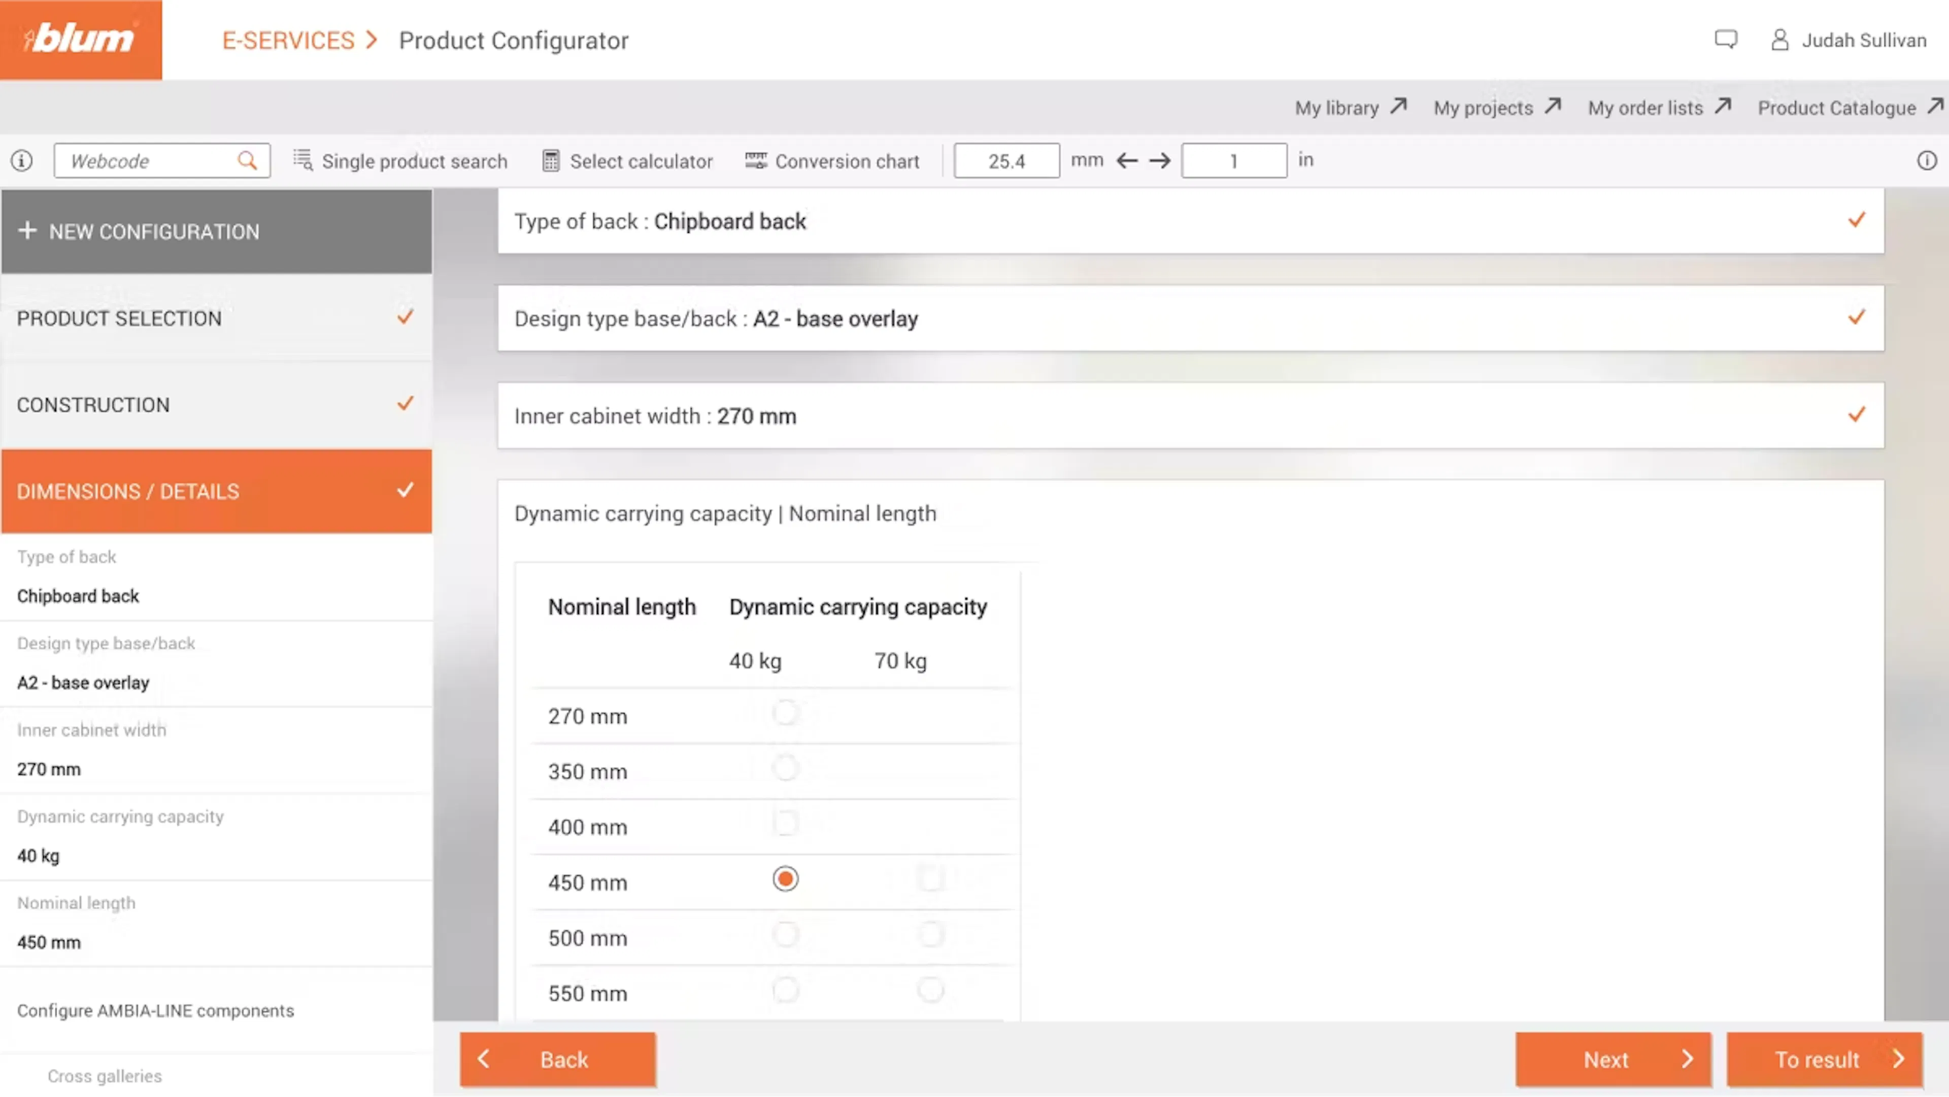Open the chat message icon

click(1725, 40)
